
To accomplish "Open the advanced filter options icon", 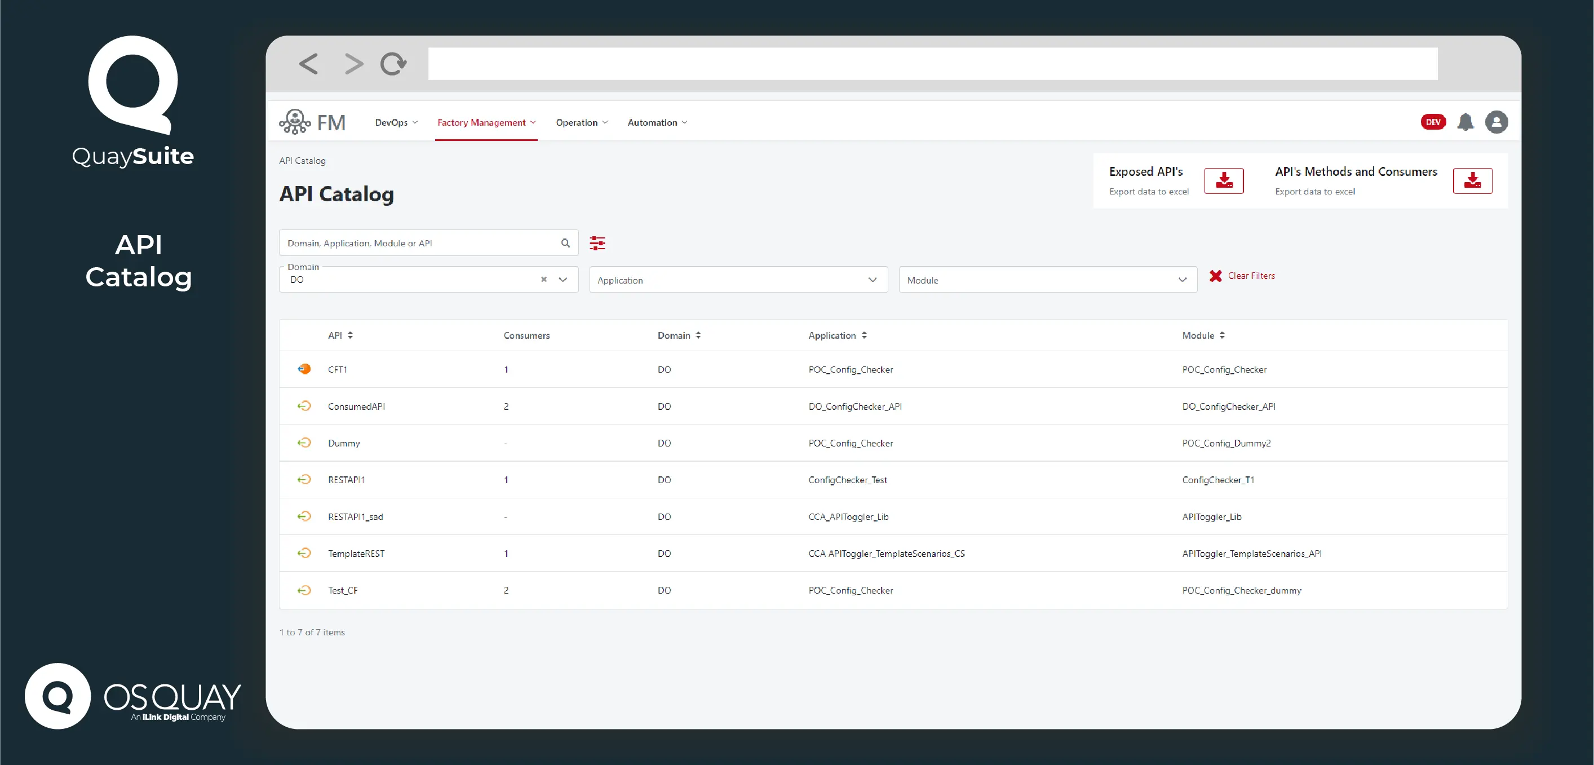I will 596,242.
